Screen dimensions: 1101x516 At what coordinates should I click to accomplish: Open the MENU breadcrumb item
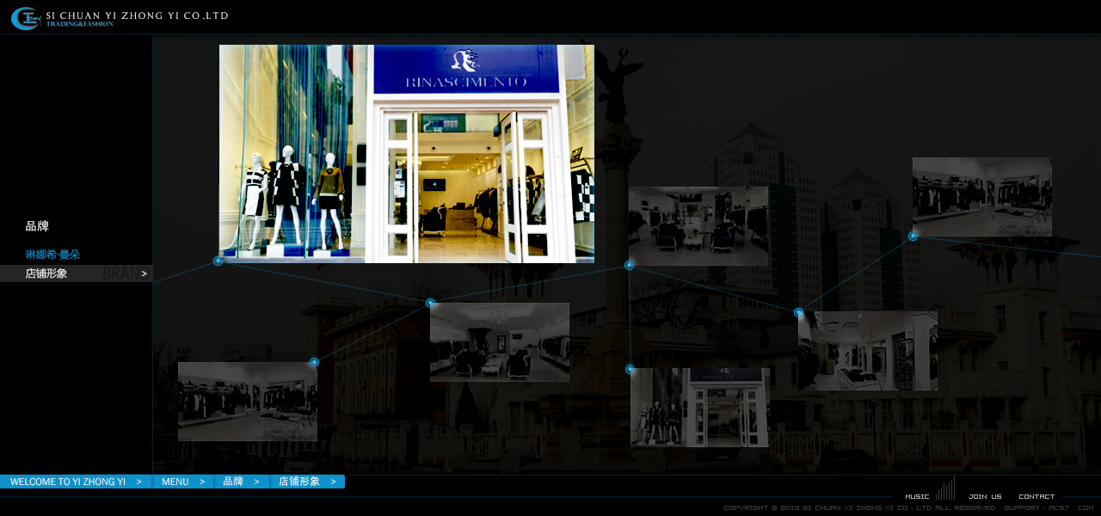[x=183, y=482]
